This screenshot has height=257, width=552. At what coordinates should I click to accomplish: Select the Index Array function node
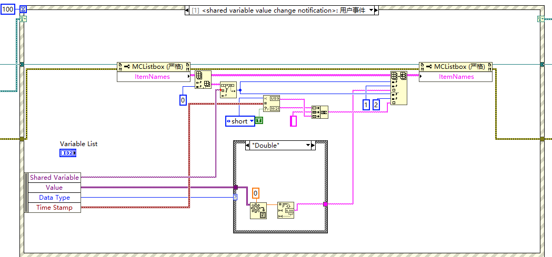point(203,79)
